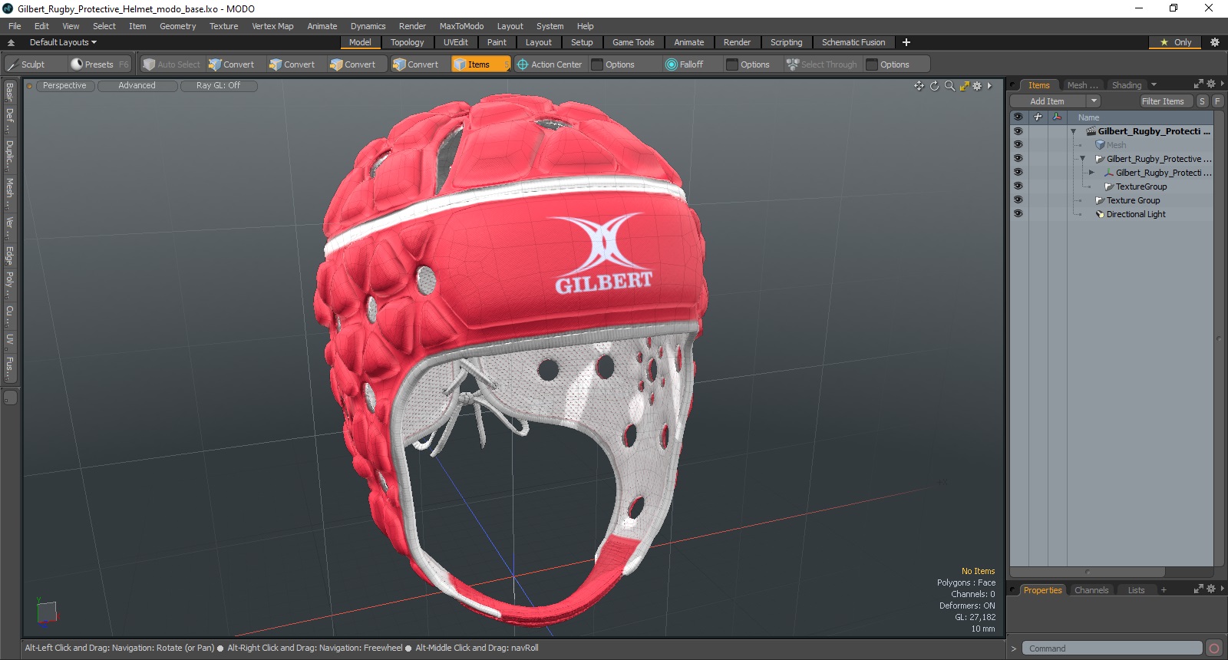Click the Items panel expand arrows icon
Screen dimensions: 1228x660
1199,84
